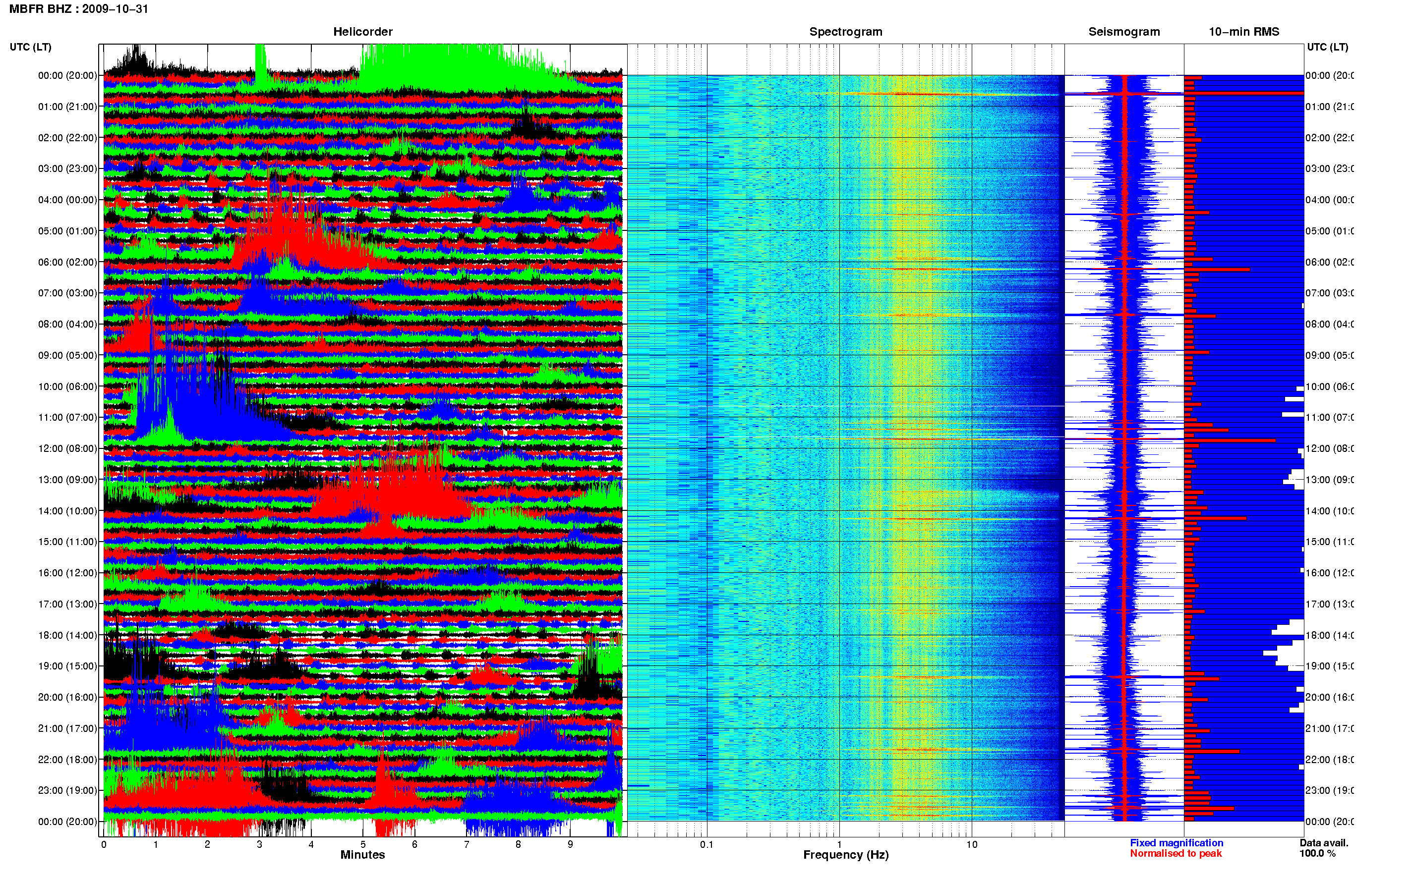The height and width of the screenshot is (881, 1410).
Task: Click the 'Minutes' axis title
Action: tap(362, 855)
